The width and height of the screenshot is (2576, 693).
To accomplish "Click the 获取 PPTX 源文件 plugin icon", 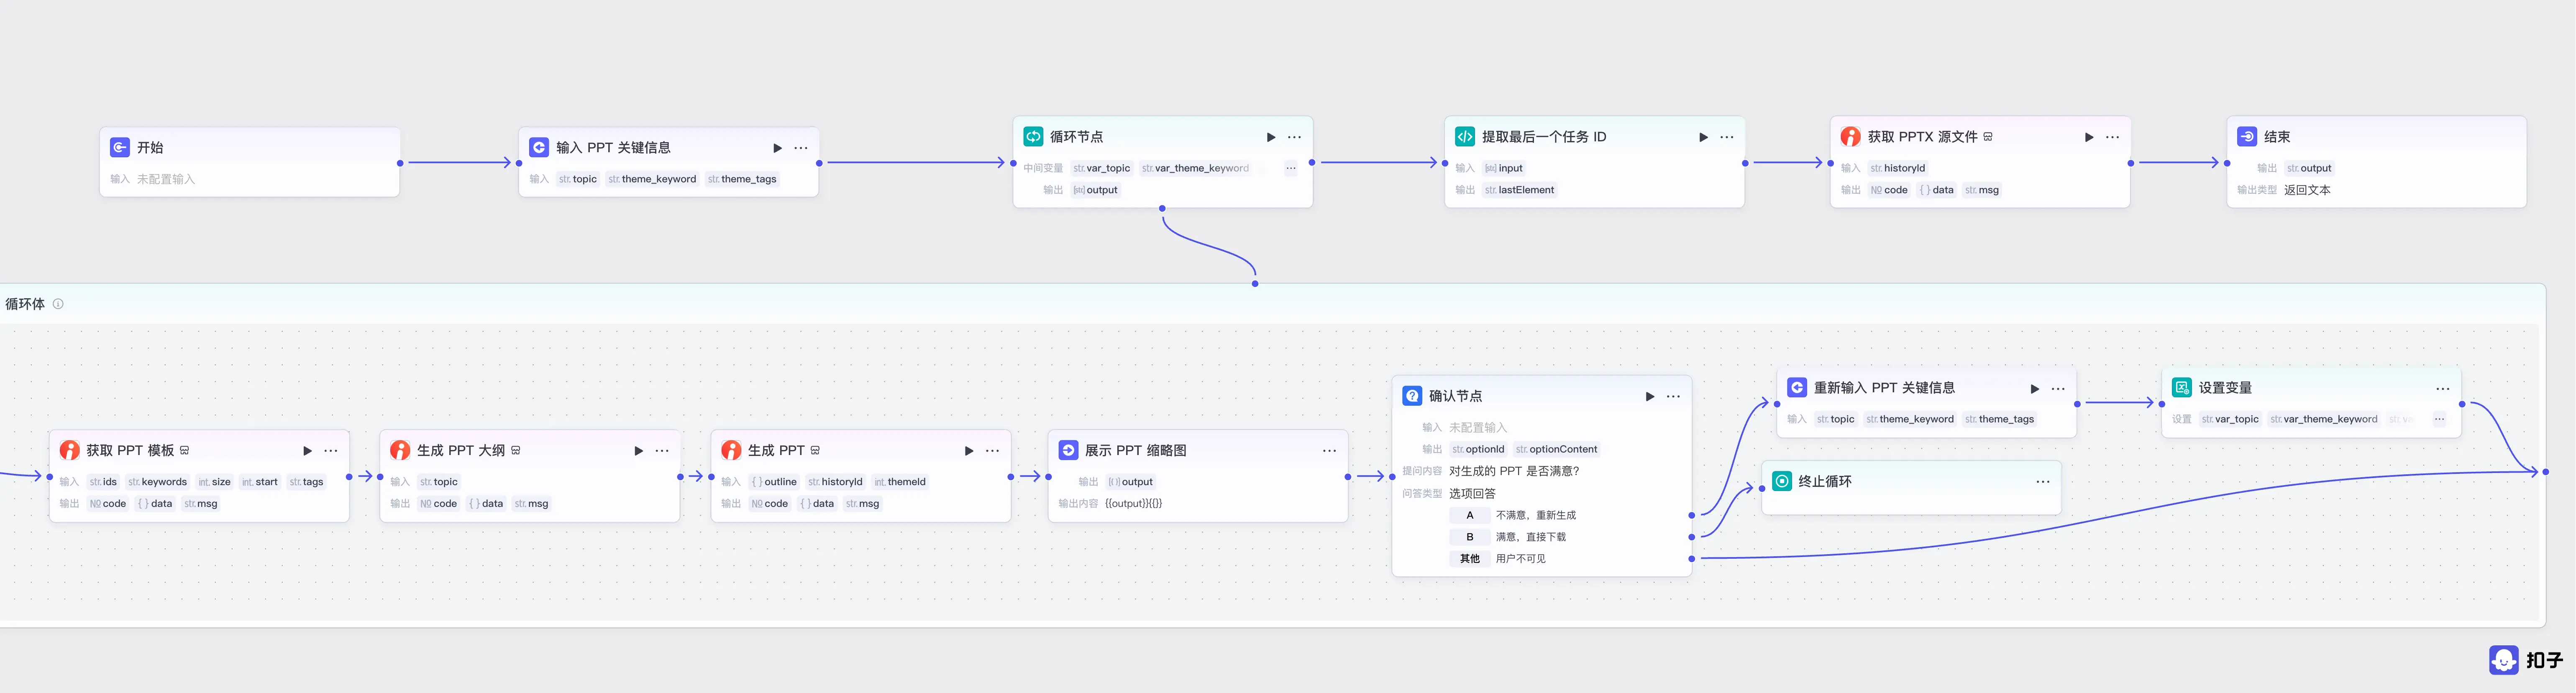I will tap(1851, 136).
